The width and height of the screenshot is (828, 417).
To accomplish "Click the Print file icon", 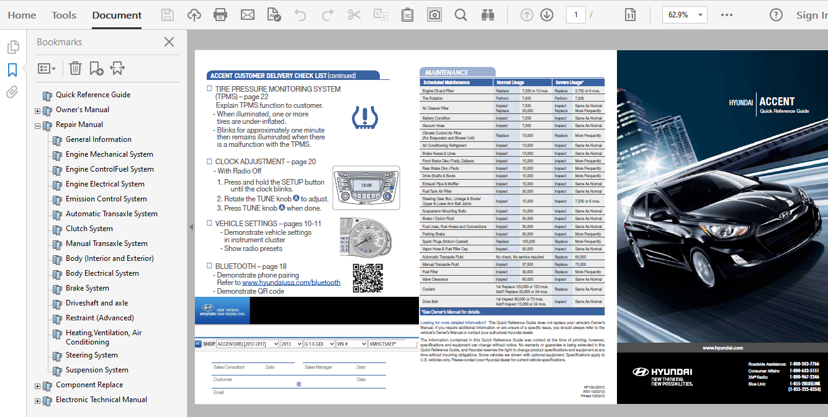I will pyautogui.click(x=220, y=15).
